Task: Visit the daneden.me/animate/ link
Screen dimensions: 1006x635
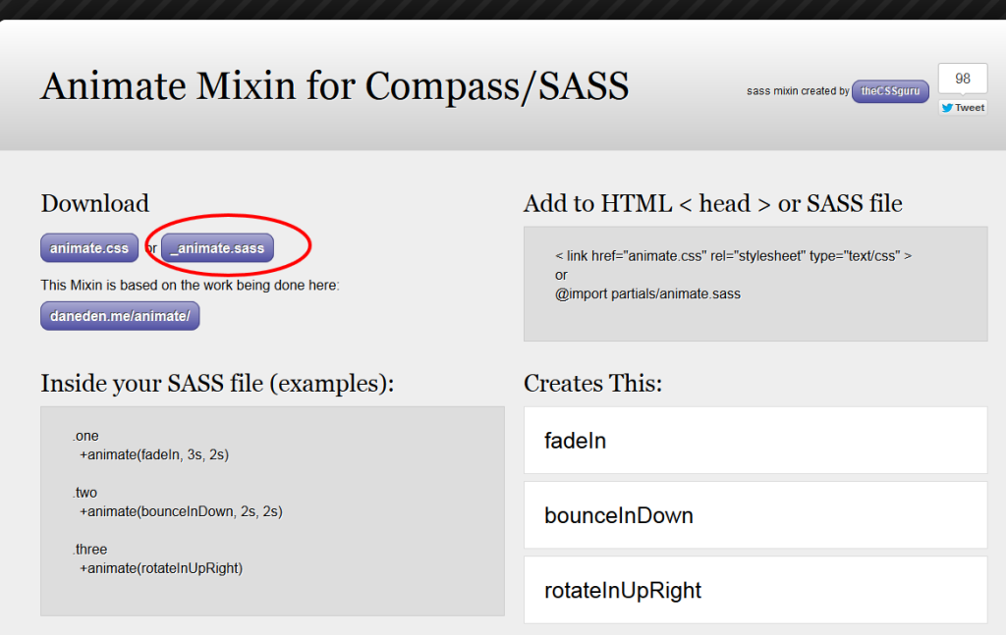Action: tap(119, 315)
